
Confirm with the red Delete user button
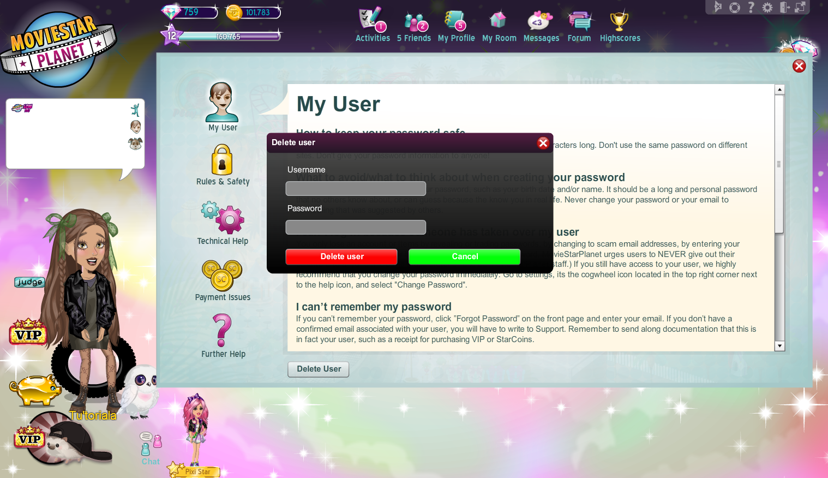click(341, 256)
